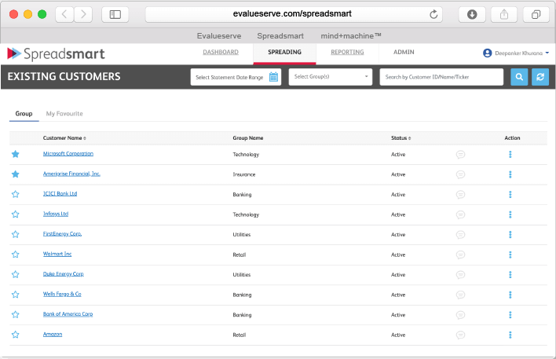
Task: Open Infosys Ltd customer link
Action: coord(56,214)
